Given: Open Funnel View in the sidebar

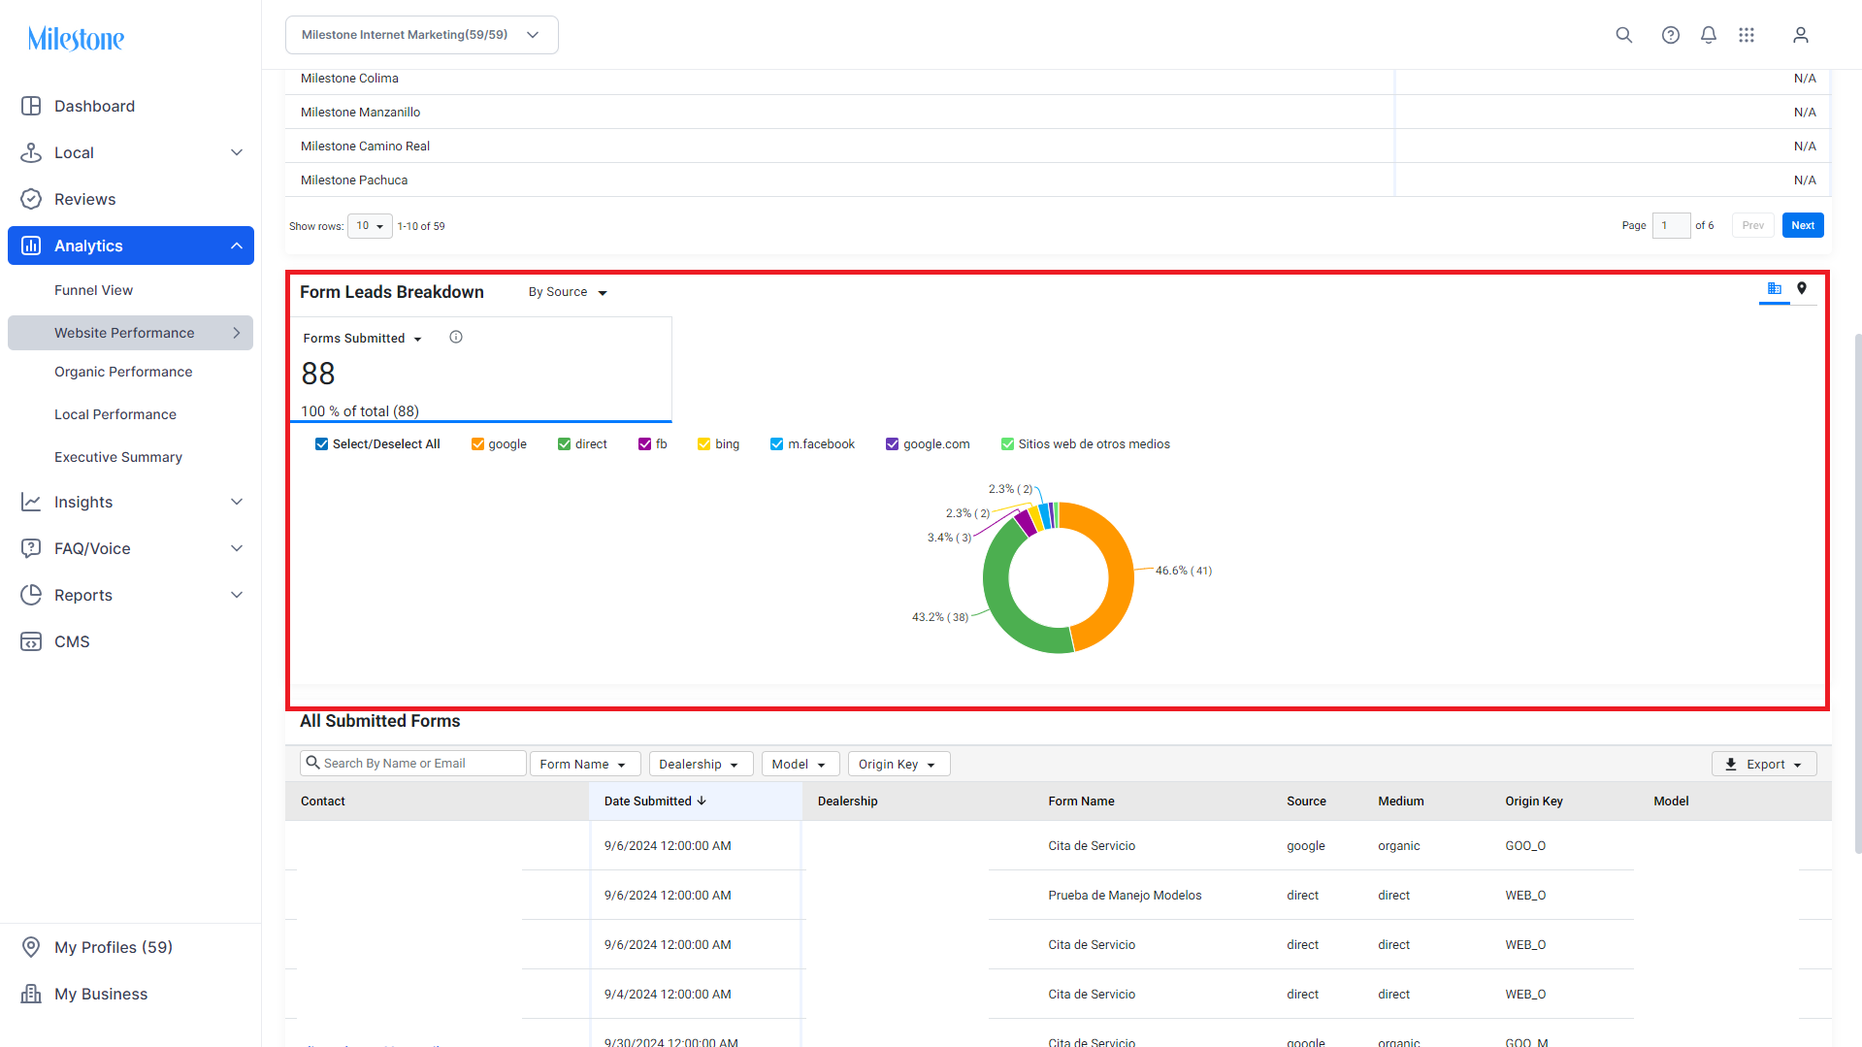Looking at the screenshot, I should (93, 290).
